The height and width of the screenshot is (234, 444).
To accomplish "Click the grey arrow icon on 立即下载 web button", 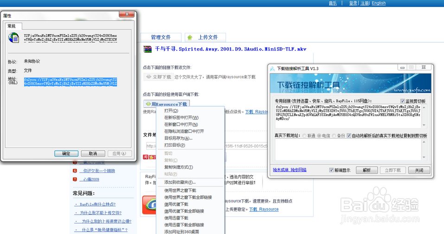I will (148, 77).
